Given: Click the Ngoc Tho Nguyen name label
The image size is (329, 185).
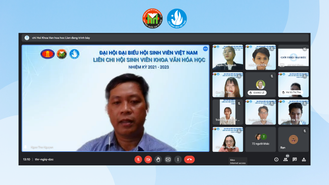Looking at the screenshot, I should pos(42,147).
